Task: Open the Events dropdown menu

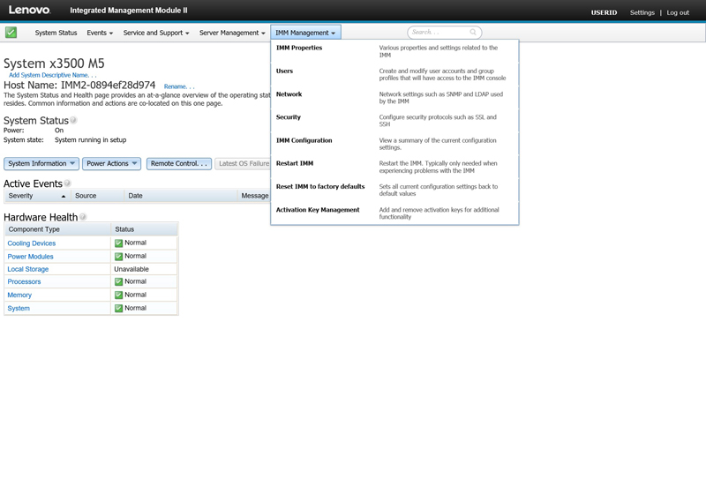Action: [x=100, y=33]
